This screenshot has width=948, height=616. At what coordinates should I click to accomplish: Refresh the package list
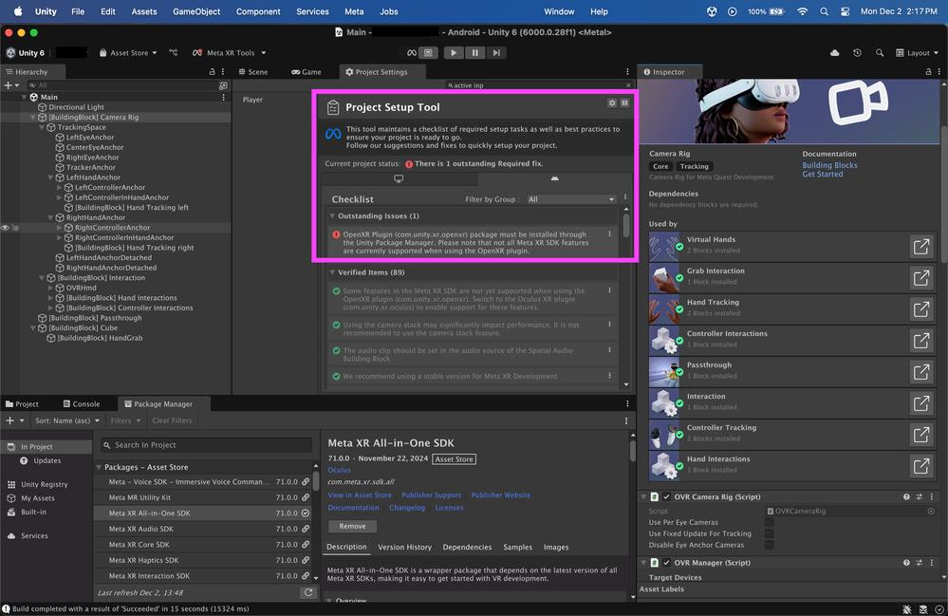pos(308,593)
